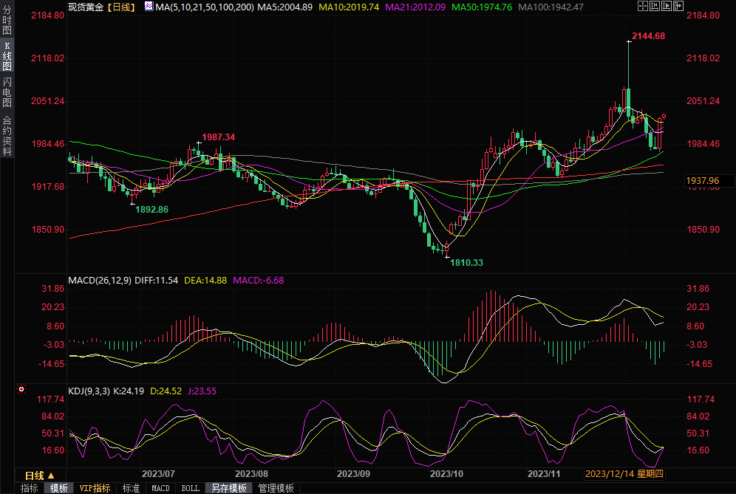Open the 闪电图 view
736x494 pixels.
(x=7, y=92)
